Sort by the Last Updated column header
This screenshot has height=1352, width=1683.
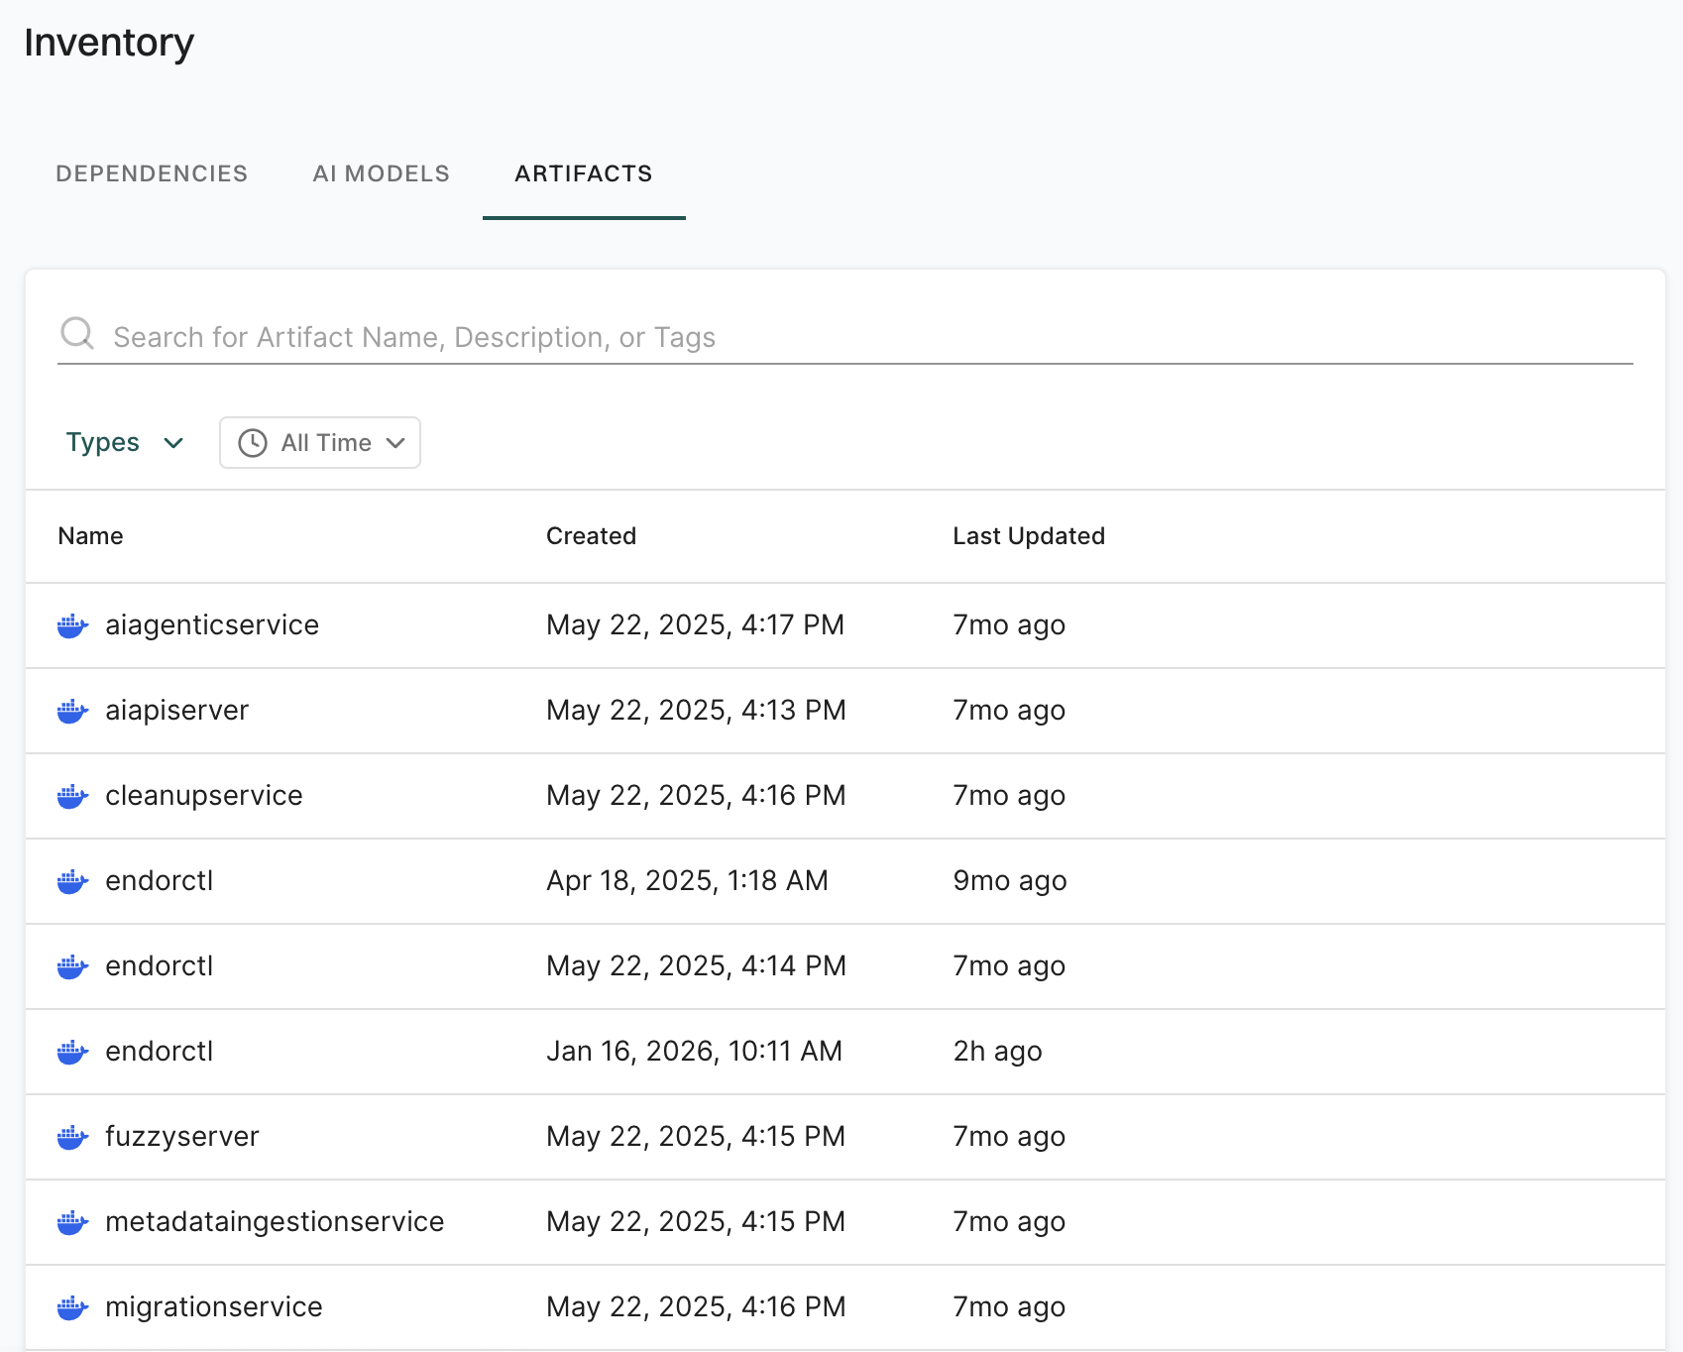coord(1028,536)
